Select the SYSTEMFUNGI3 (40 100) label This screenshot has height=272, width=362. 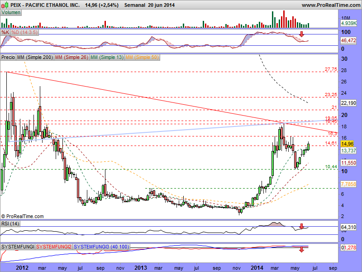point(101,247)
